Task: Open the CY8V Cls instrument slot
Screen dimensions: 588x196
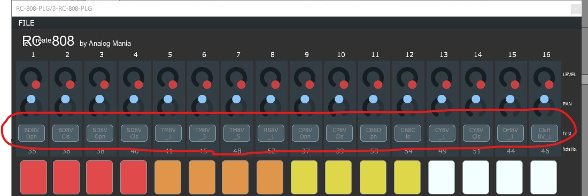Action: 476,133
